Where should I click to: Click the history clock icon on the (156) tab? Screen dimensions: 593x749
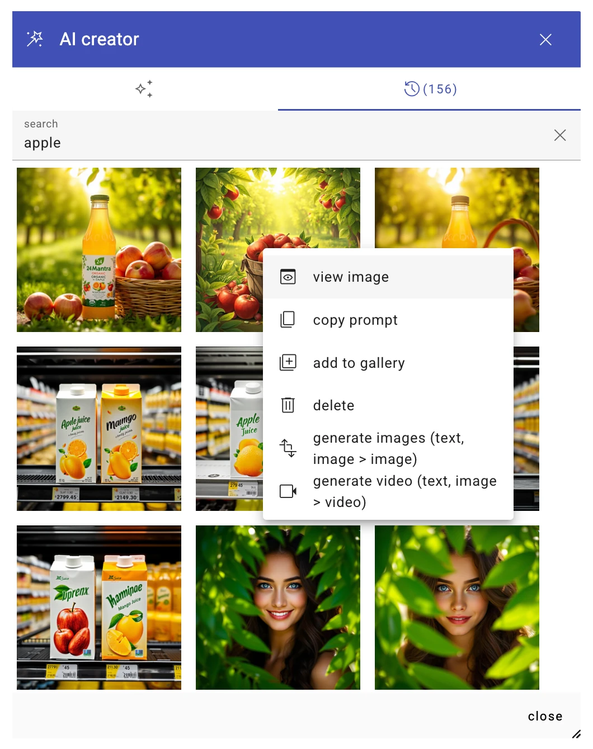[x=411, y=89]
